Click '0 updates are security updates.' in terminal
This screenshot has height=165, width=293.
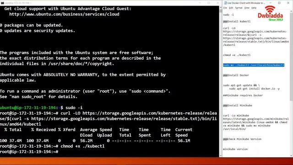38,31
